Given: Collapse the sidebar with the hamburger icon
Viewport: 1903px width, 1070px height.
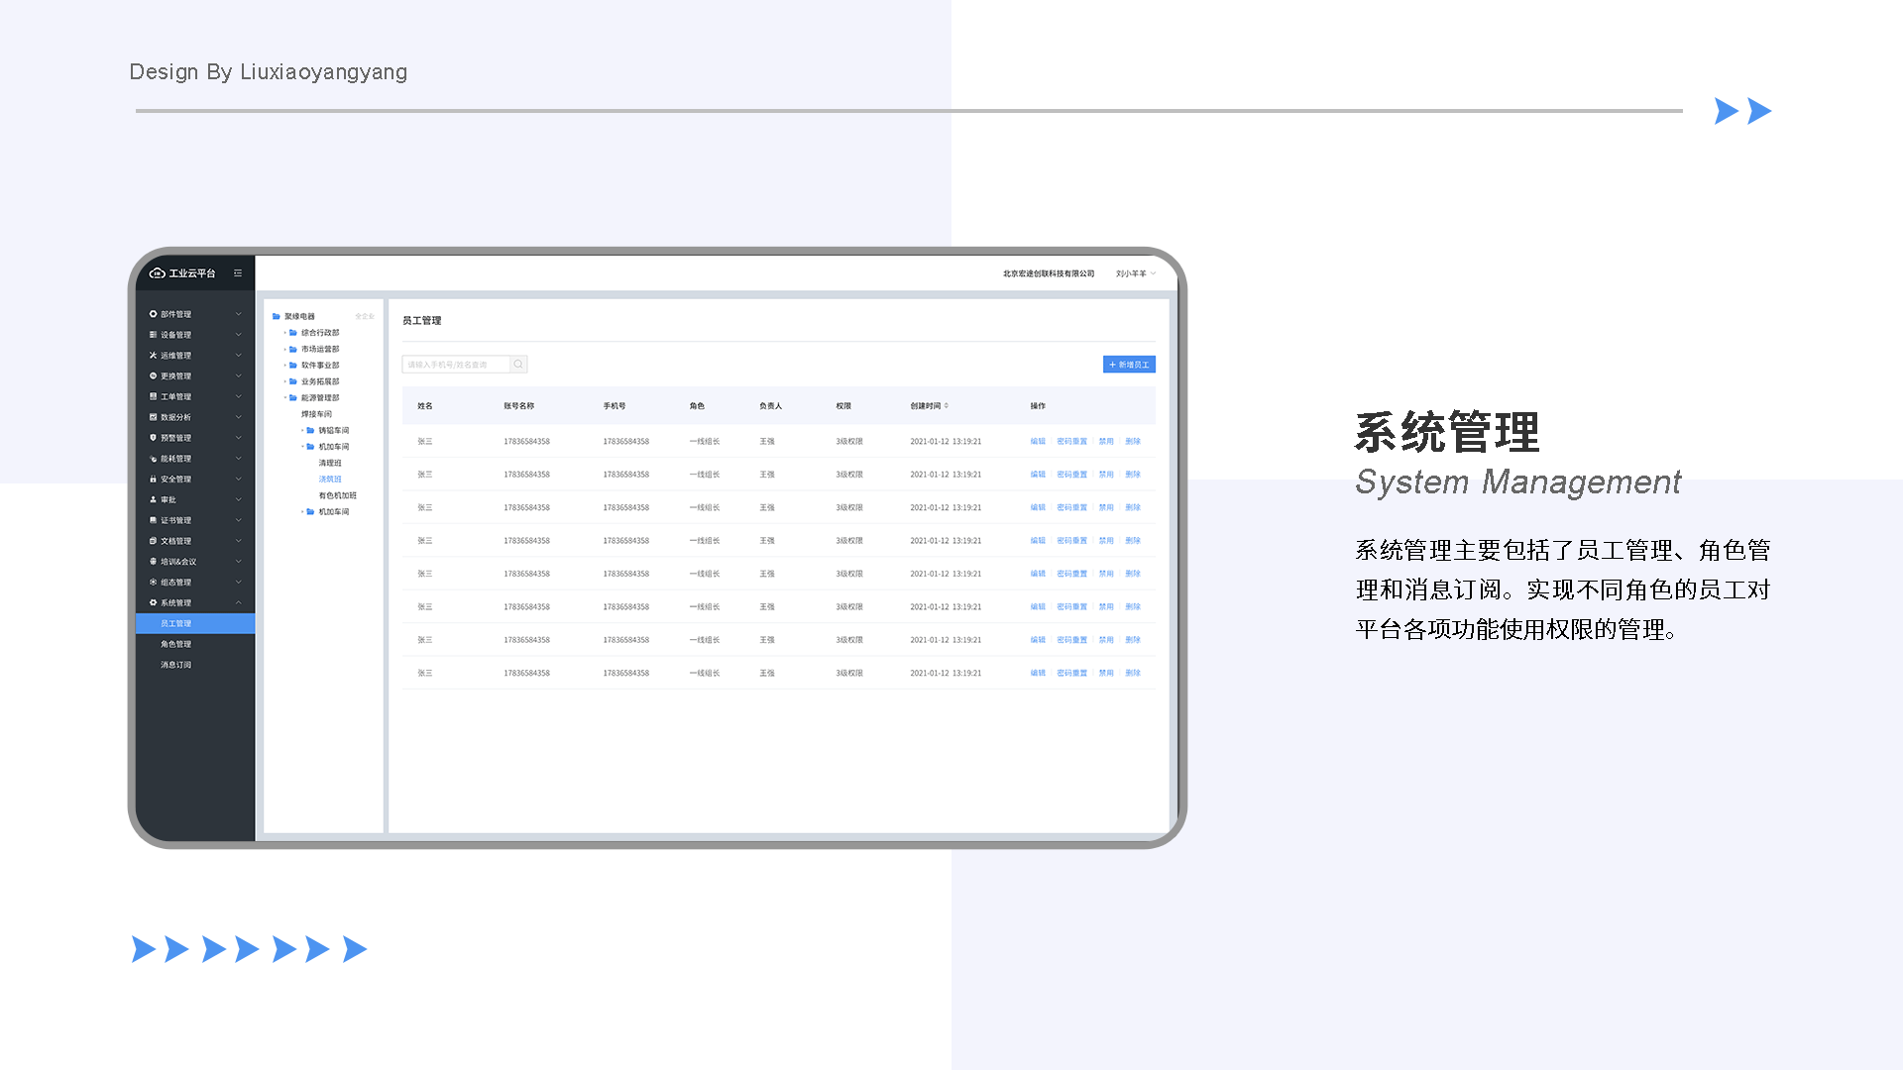Looking at the screenshot, I should [238, 273].
